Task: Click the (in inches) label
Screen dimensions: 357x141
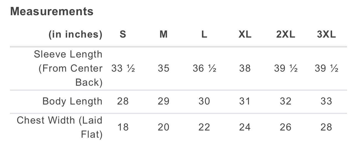Action: click(x=76, y=35)
